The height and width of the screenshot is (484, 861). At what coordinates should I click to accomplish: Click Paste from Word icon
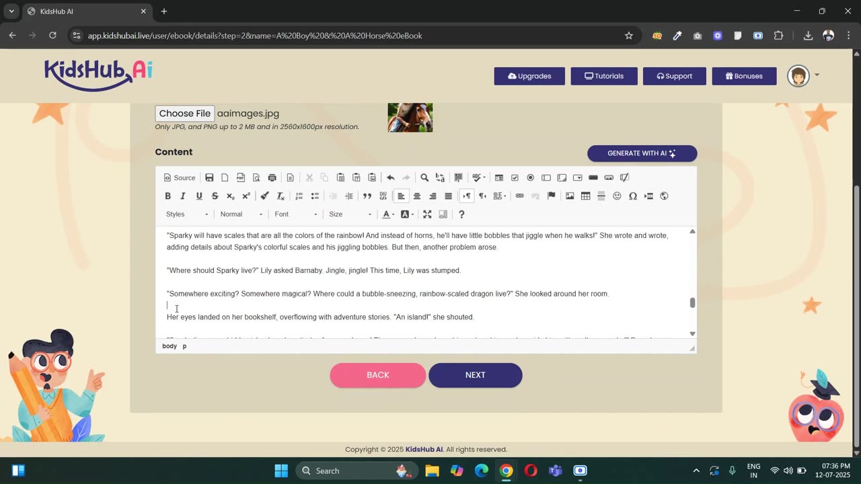tap(372, 177)
